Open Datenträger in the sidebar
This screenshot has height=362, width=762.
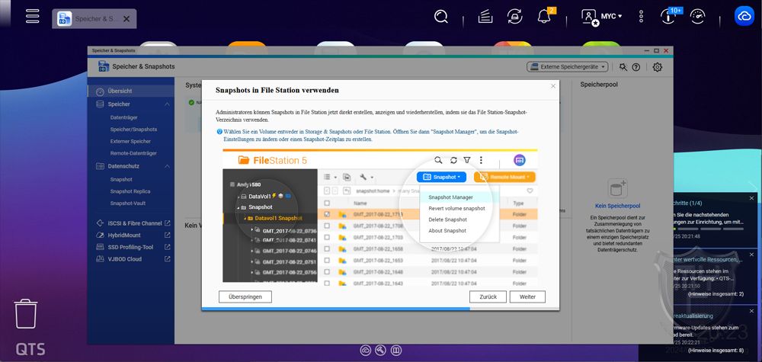point(124,117)
